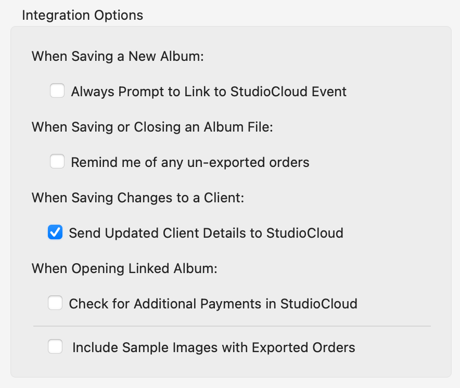This screenshot has height=388, width=460.
Task: Click the horizontal separator above Sample Images option
Action: [x=232, y=326]
